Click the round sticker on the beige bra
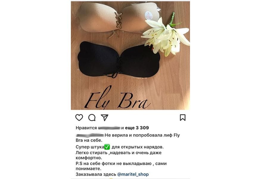This screenshot has width=271, height=179. click(x=149, y=15)
